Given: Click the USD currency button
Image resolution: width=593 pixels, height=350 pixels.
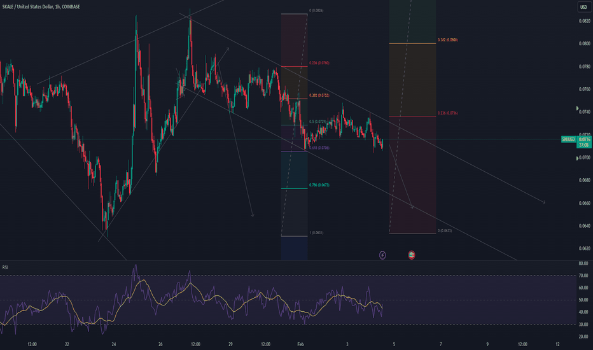Looking at the screenshot, I should pos(583,7).
